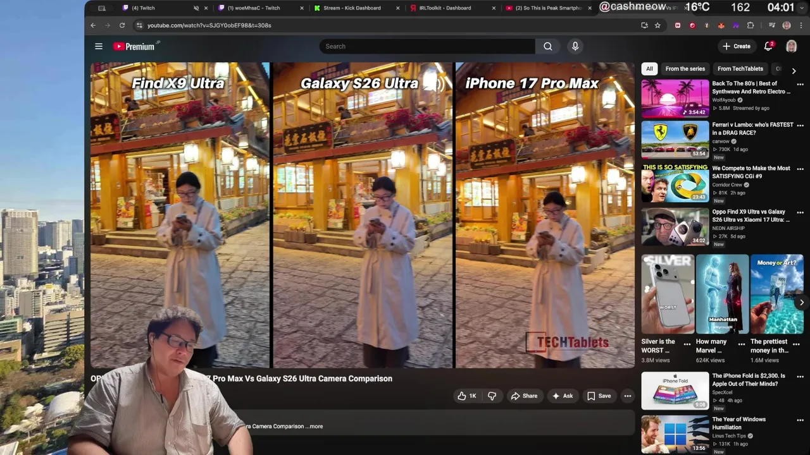Unmute the first Twitch tab audio icon
This screenshot has width=810, height=455.
tap(196, 8)
